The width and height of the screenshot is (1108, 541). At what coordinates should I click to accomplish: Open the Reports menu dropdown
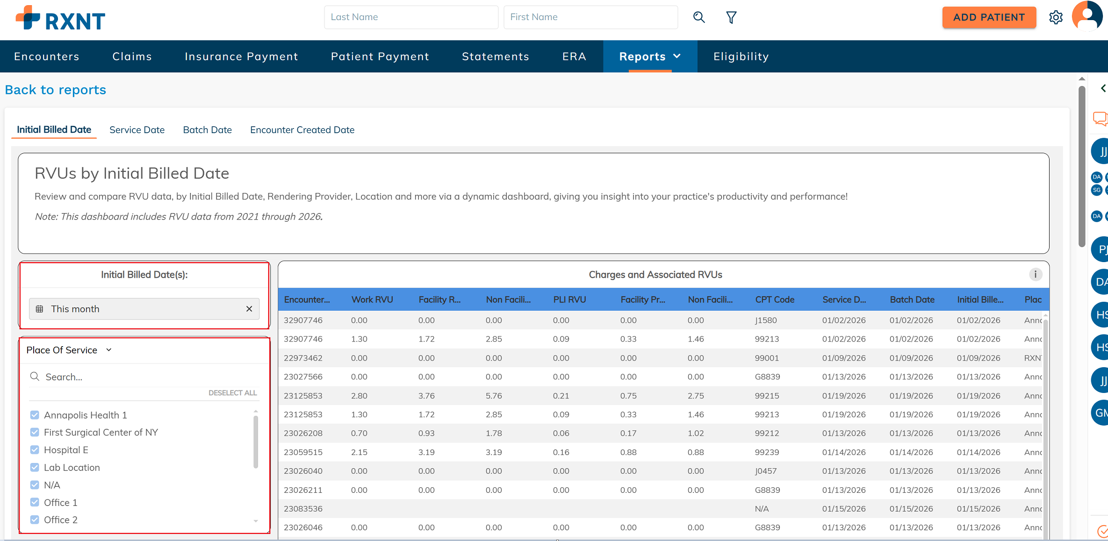click(650, 57)
